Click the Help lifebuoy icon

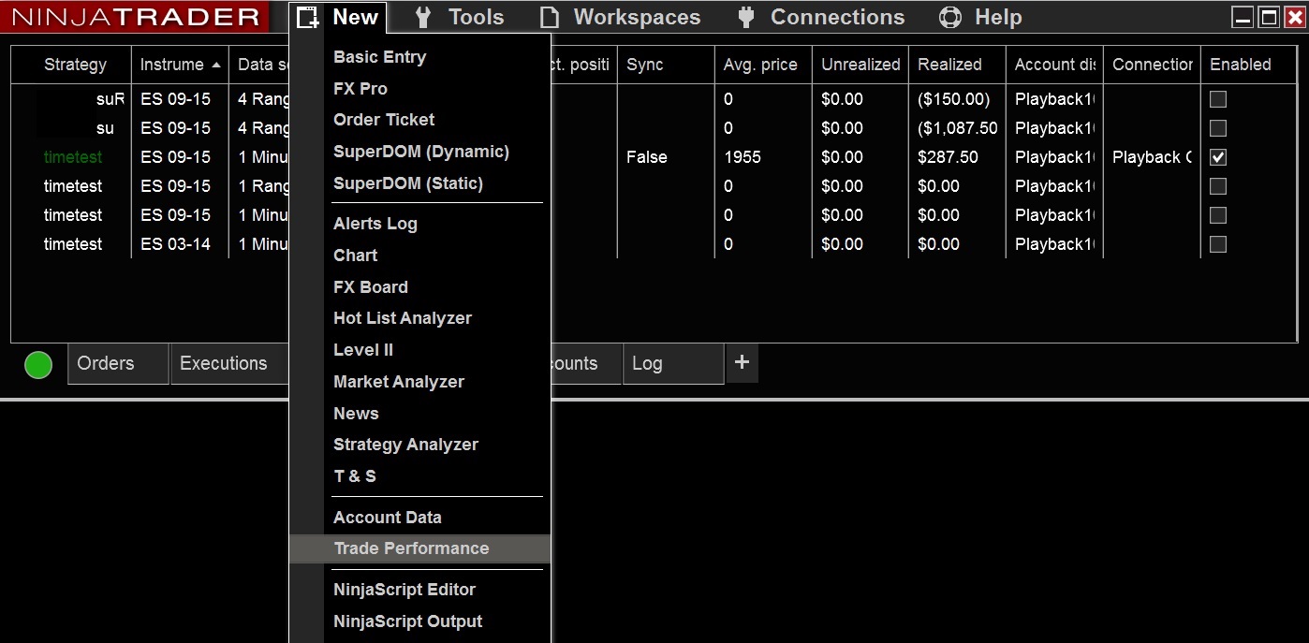[950, 17]
